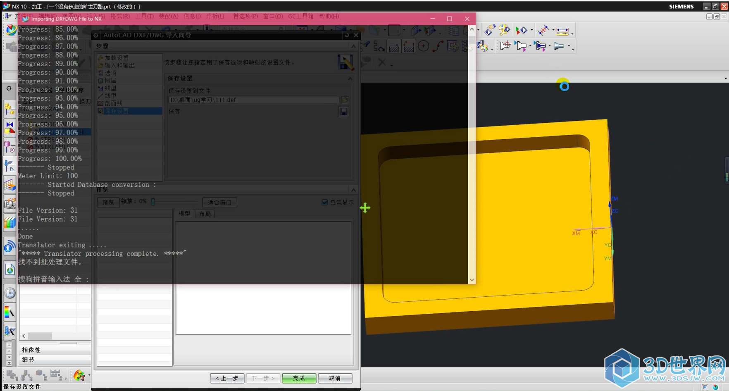Switch to the 布局 tab in the preview area
This screenshot has width=729, height=391.
tap(205, 214)
